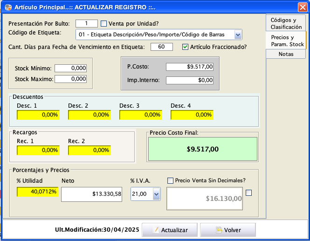
Task: Switch to Códigos y Clasificación tab
Action: [286, 23]
